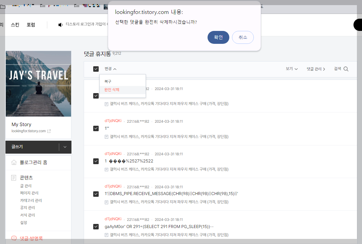Click author dTjdNQKi on the %2527%2522 comment
The image size is (362, 244).
pyautogui.click(x=113, y=154)
